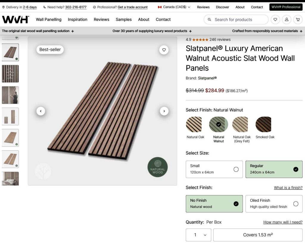Open the Wall Panelling menu
This screenshot has height=246, width=305.
49,20
